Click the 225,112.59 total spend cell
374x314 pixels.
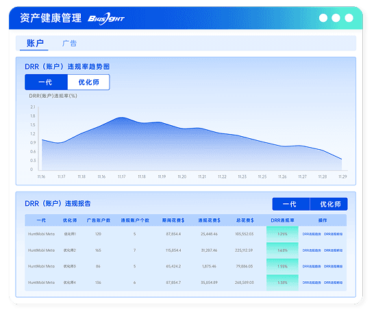pyautogui.click(x=244, y=250)
